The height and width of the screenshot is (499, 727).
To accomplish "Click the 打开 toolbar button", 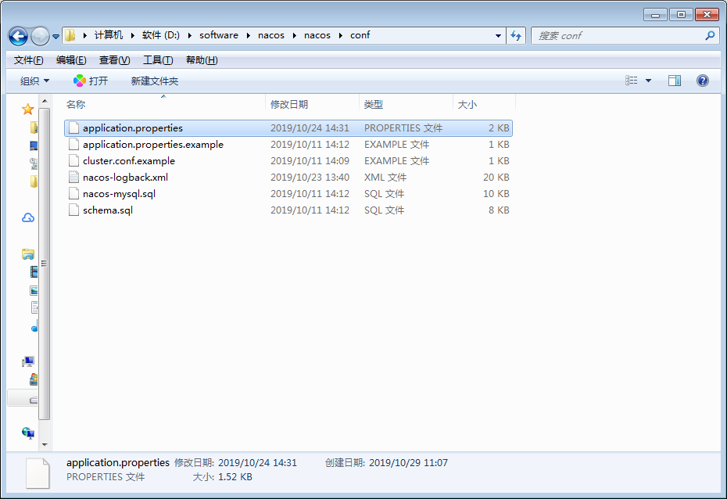I will pyautogui.click(x=91, y=81).
